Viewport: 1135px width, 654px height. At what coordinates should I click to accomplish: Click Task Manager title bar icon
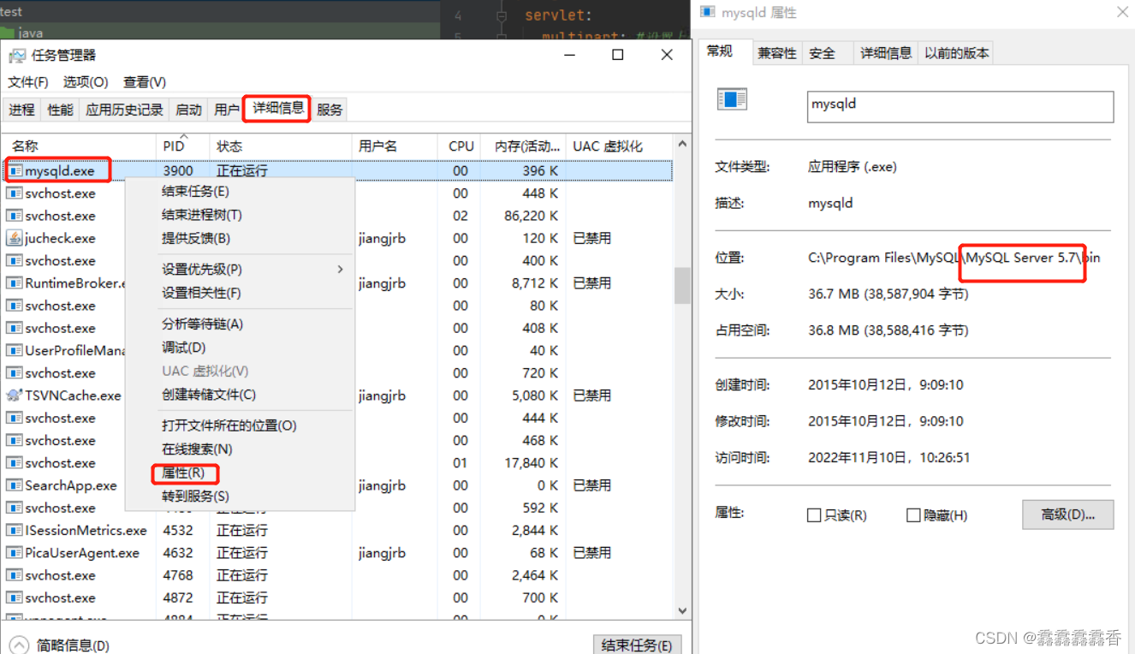coord(17,56)
